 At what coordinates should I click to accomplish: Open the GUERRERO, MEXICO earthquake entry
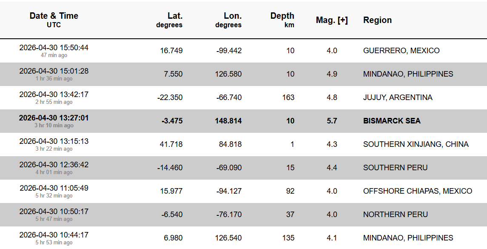coord(401,51)
